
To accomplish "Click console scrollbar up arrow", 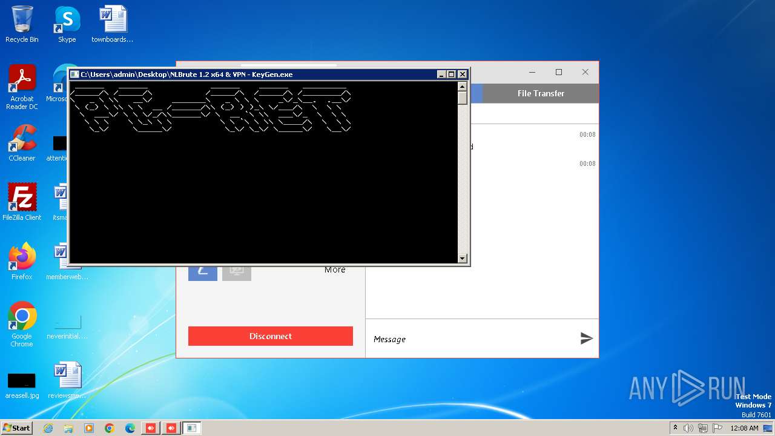I will pyautogui.click(x=463, y=86).
